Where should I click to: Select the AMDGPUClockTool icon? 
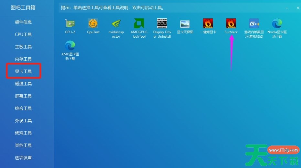click(139, 23)
